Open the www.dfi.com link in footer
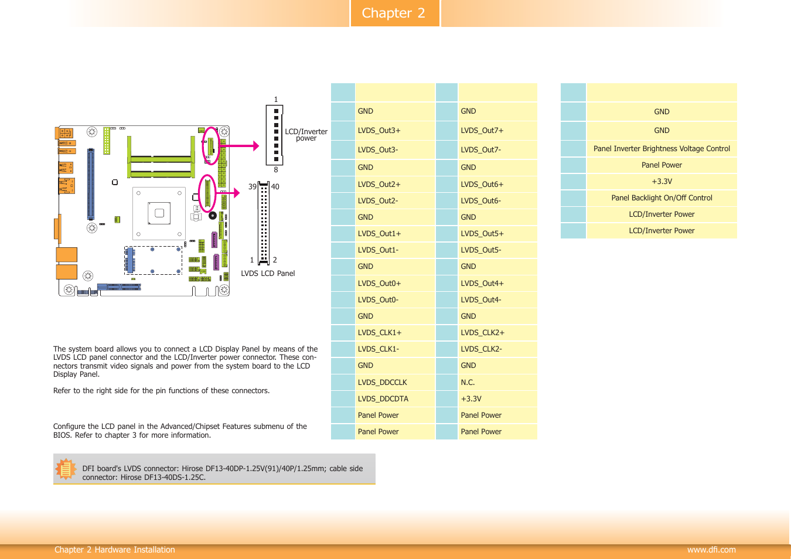Image resolution: width=791 pixels, height=559 pixels. [711, 550]
